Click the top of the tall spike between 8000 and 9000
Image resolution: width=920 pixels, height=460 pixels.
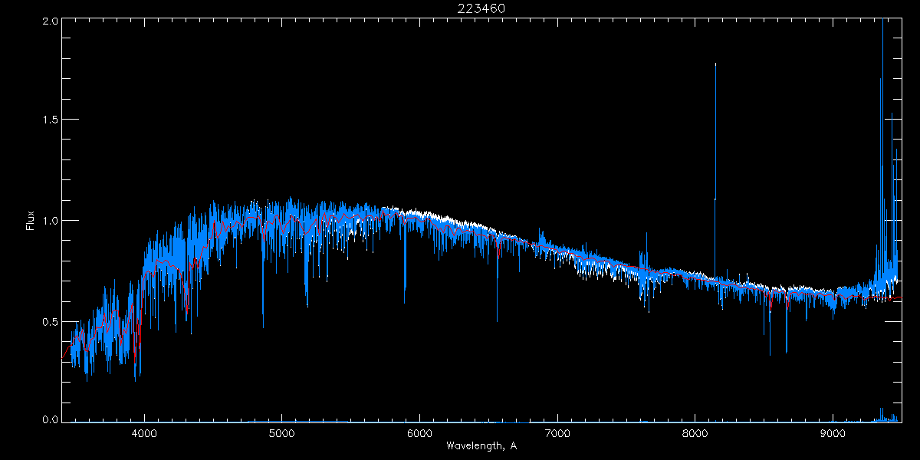[x=715, y=64]
